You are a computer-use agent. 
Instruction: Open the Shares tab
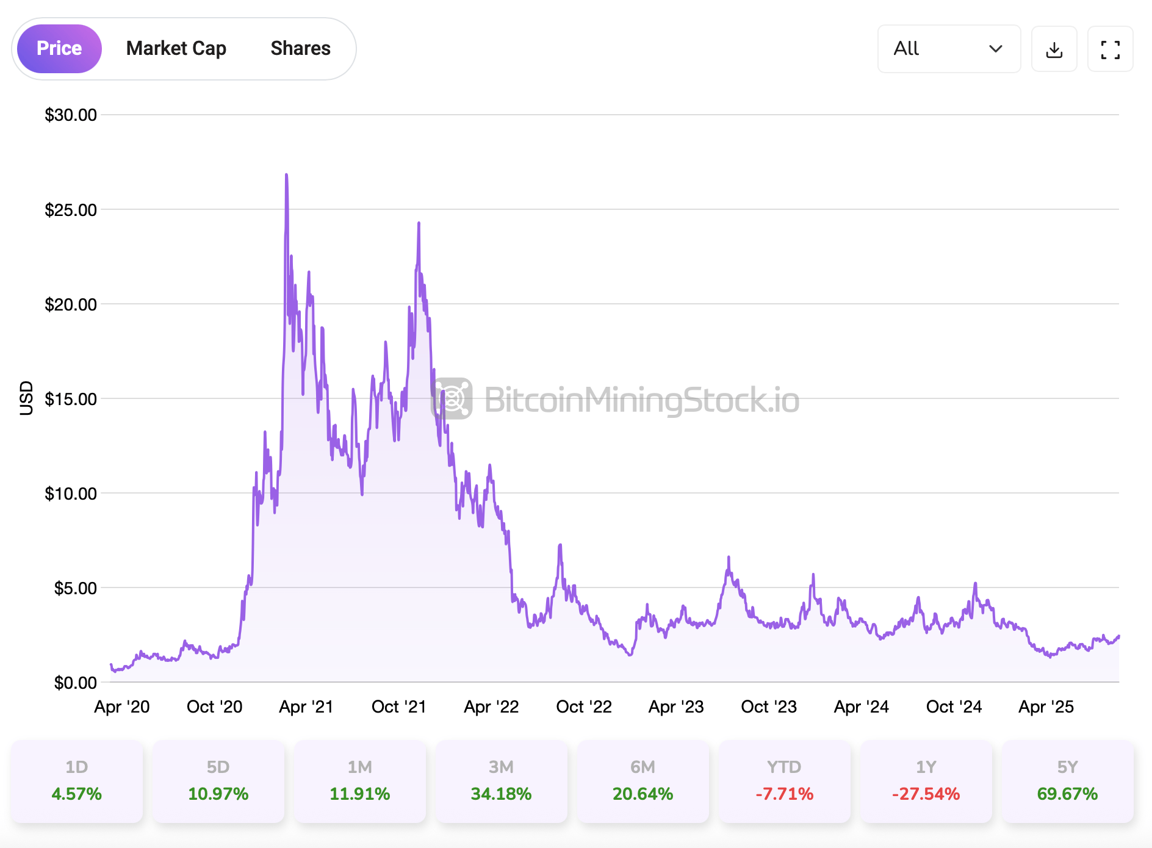click(300, 48)
